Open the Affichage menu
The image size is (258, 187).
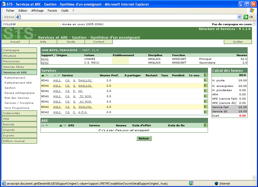(x=37, y=11)
